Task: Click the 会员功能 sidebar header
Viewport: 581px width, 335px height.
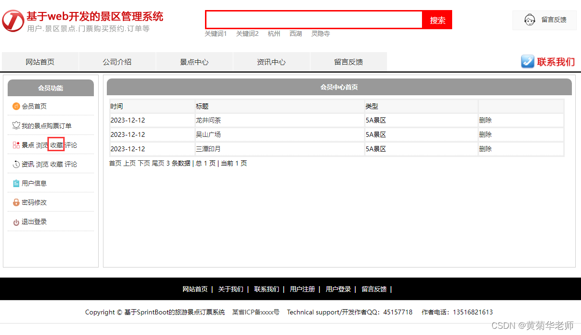Action: click(51, 88)
